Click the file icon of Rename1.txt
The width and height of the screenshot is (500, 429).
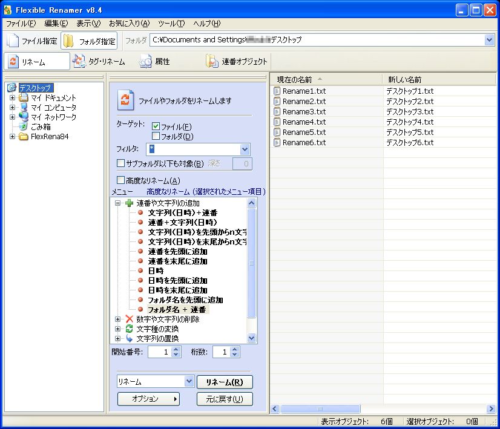pos(277,91)
